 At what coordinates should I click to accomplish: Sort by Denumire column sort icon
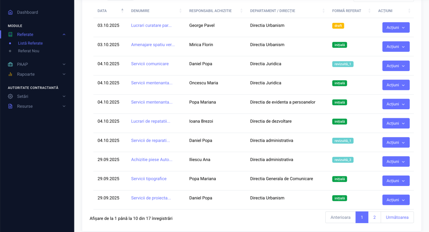point(180,11)
